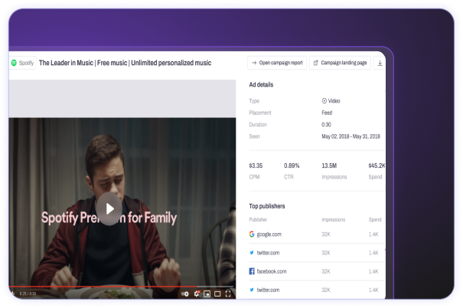Click the Facebook publisher icon
The image size is (463, 308).
(252, 271)
